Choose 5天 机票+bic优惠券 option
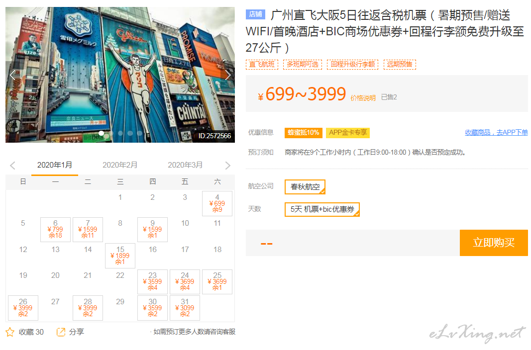Image resolution: width=531 pixels, height=350 pixels. click(322, 209)
